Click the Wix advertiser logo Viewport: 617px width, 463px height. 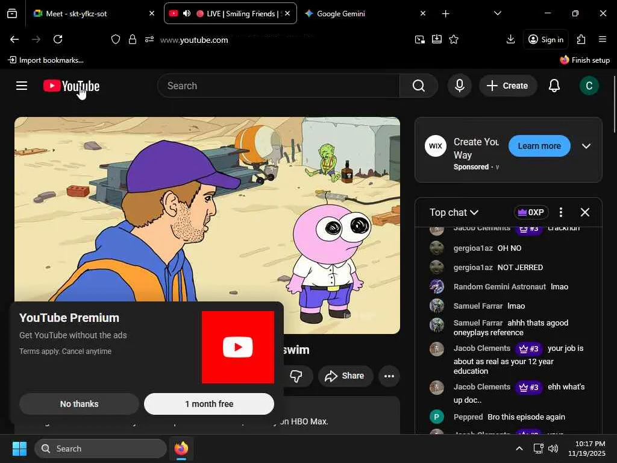coord(435,146)
